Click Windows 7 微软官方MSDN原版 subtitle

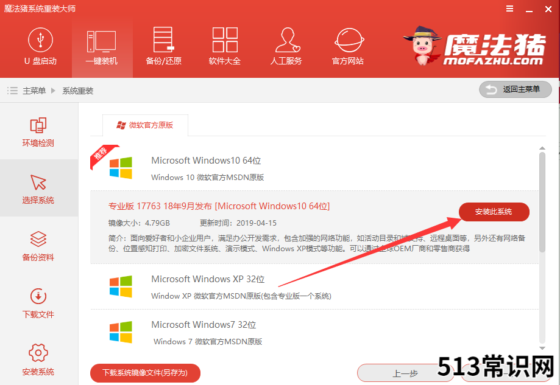tap(208, 341)
